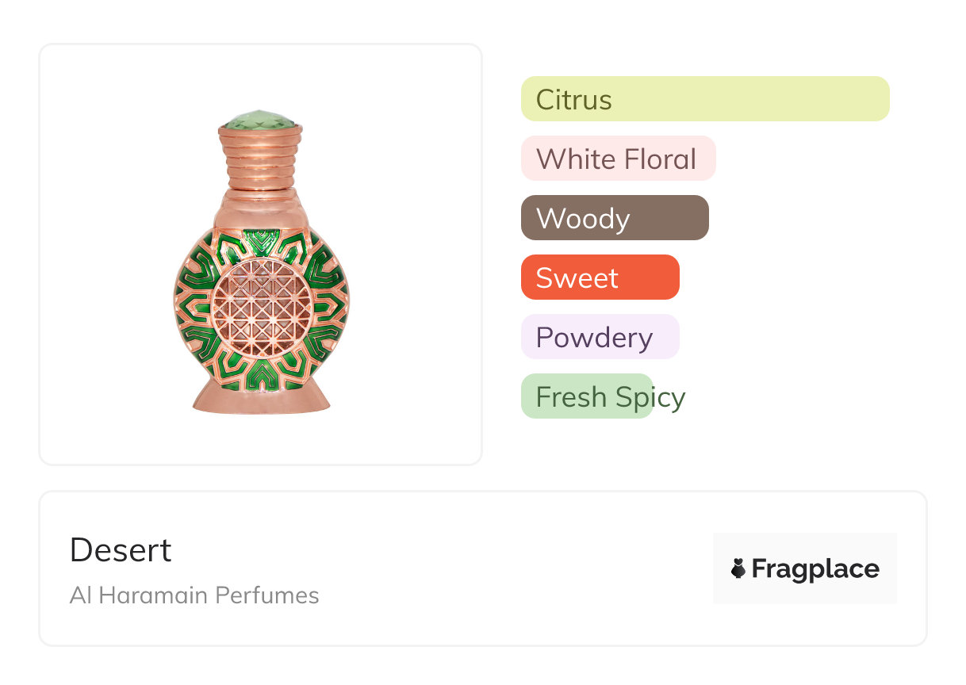Select the Powdery accord bar
This screenshot has height=685, width=966.
[x=600, y=337]
